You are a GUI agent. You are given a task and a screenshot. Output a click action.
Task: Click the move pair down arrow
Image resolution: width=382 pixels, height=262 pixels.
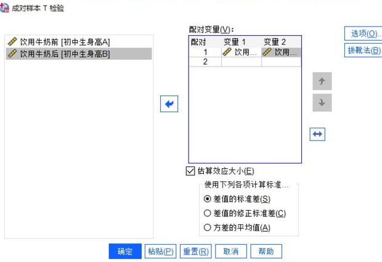(322, 102)
